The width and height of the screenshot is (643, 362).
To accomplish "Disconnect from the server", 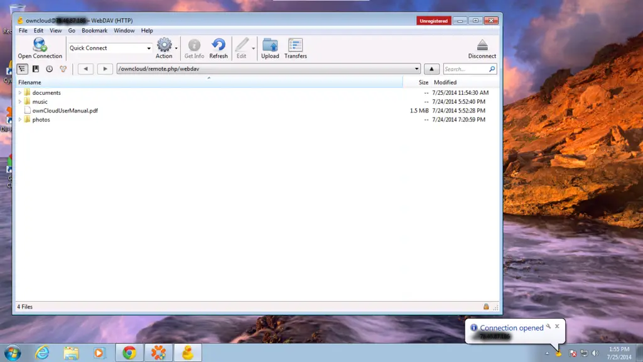I will tap(482, 48).
